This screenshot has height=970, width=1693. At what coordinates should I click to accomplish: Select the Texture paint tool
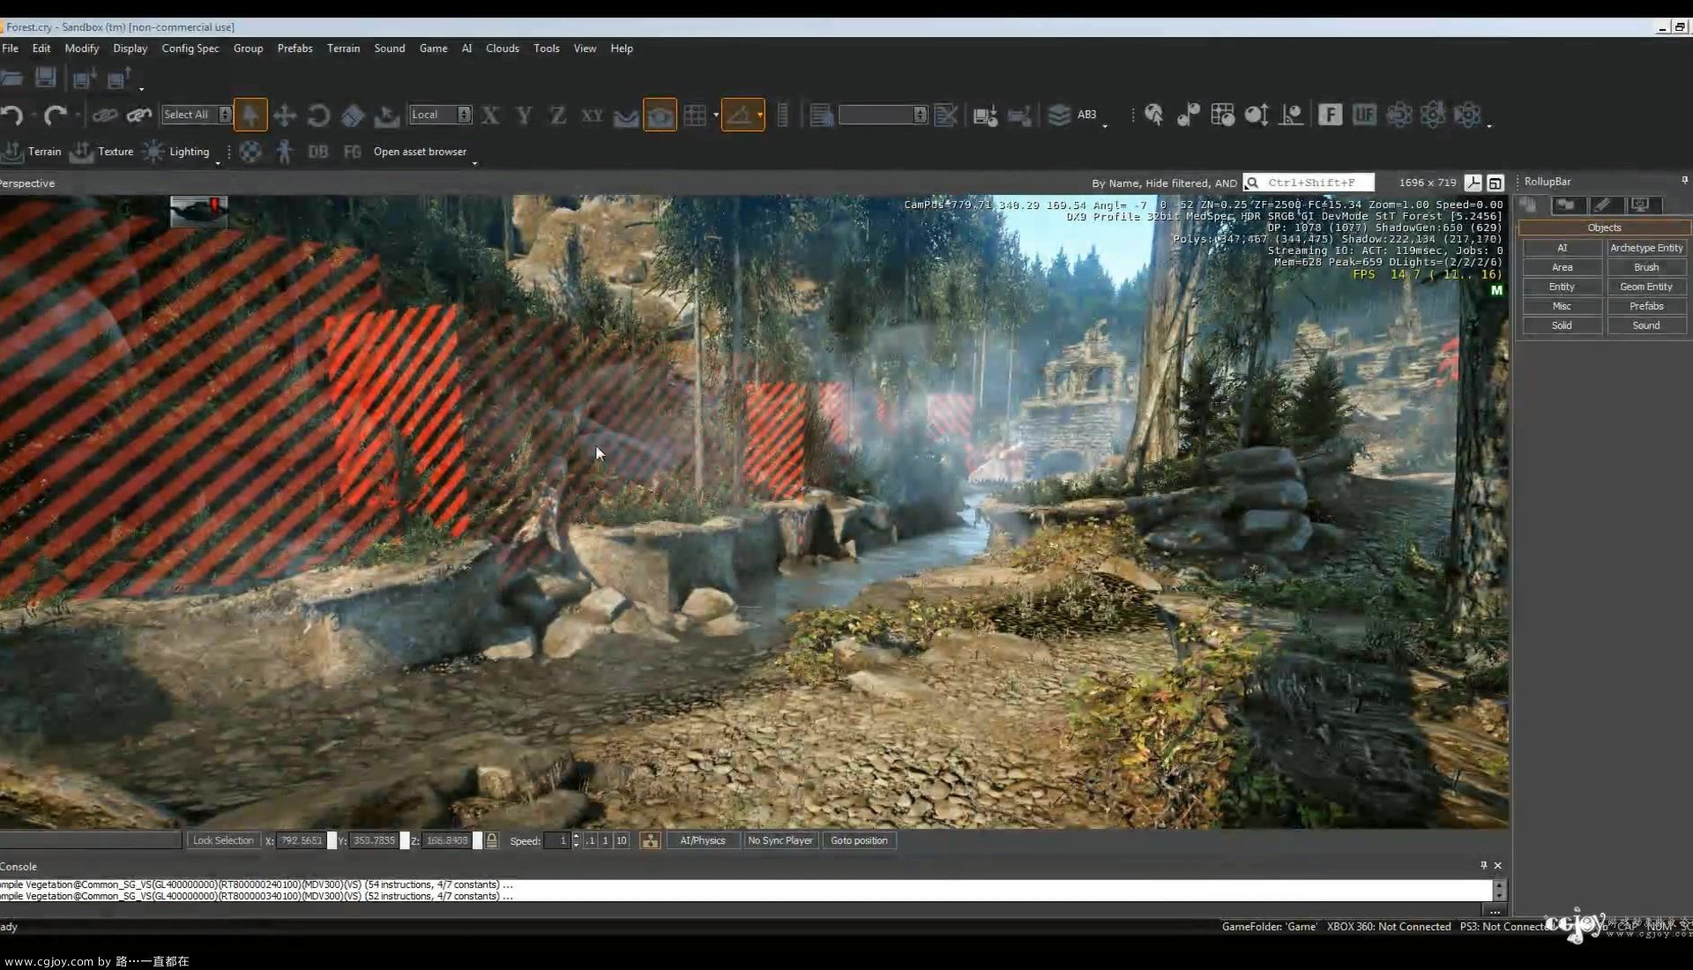click(x=114, y=151)
